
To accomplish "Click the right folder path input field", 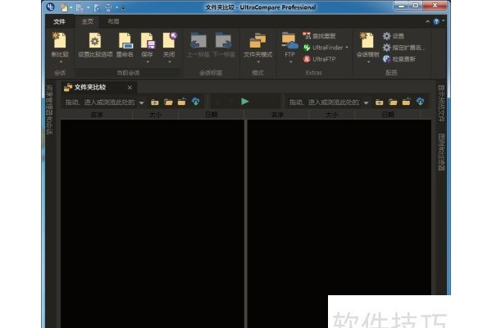I will (324, 102).
